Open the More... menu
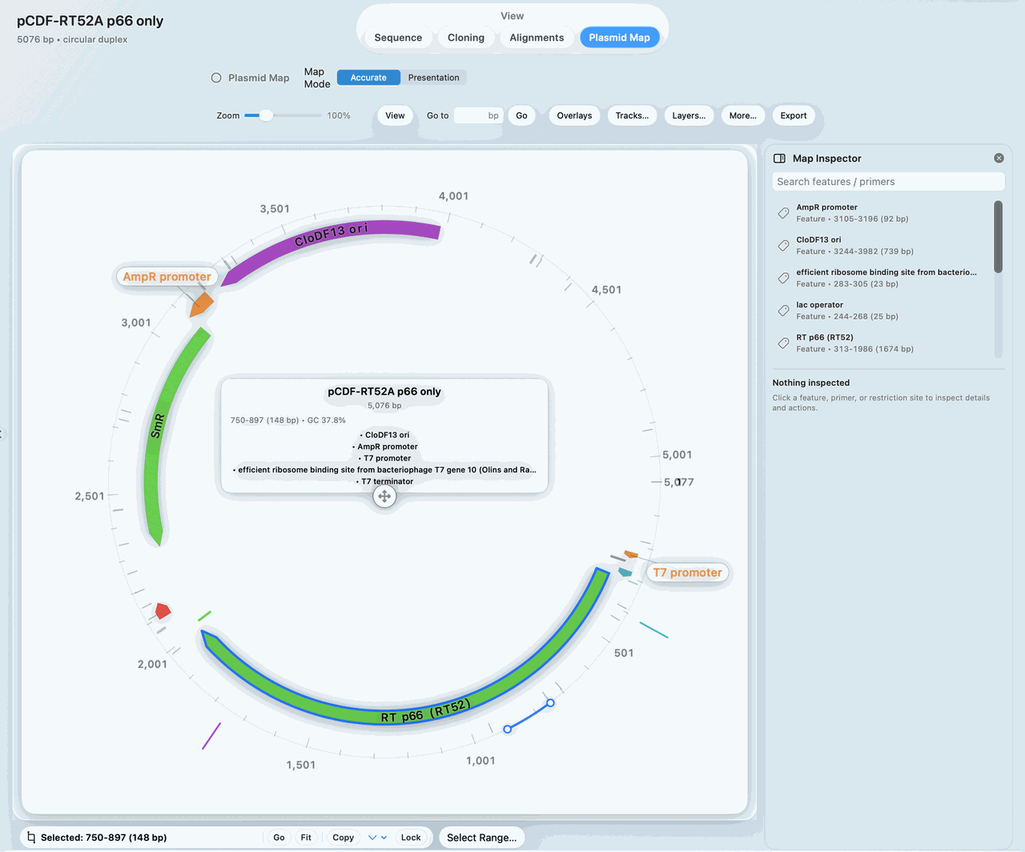The height and width of the screenshot is (852, 1025). tap(742, 115)
